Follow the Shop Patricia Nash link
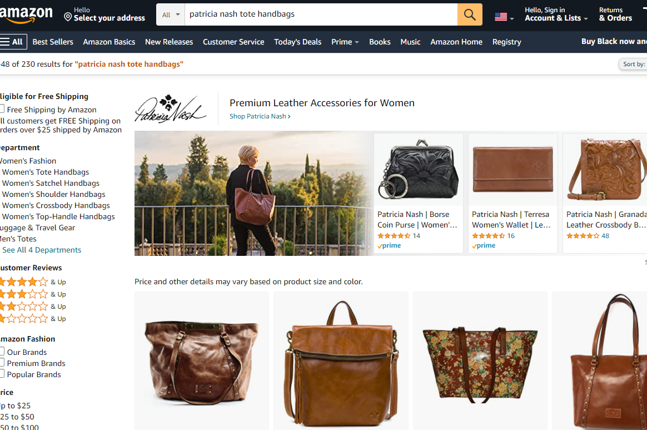 (260, 116)
